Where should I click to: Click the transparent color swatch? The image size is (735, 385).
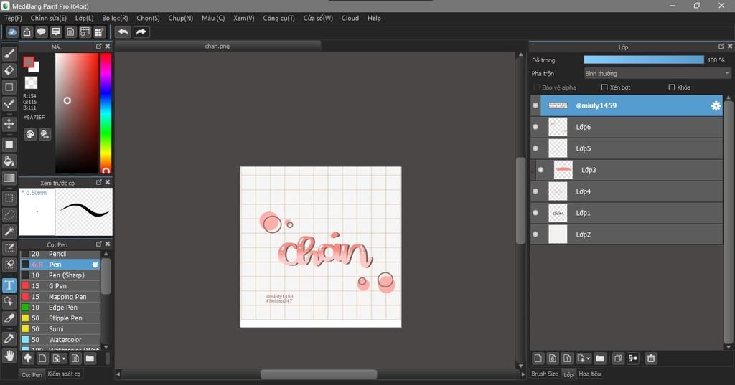(x=31, y=83)
